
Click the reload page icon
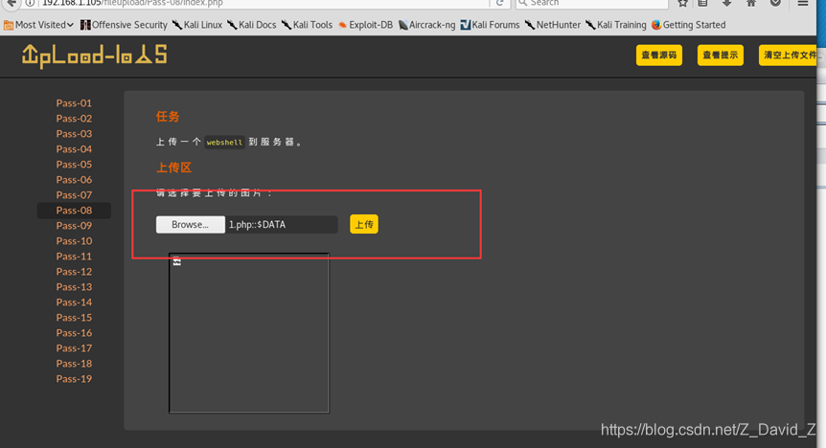click(500, 3)
